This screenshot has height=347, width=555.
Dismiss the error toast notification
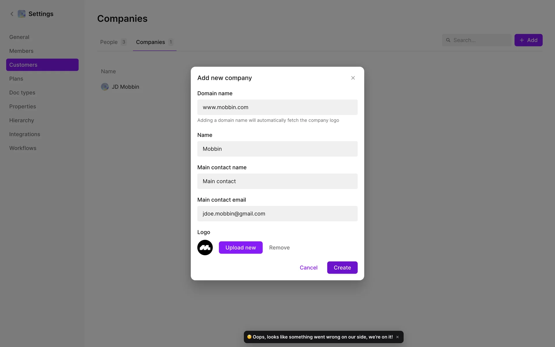397,337
